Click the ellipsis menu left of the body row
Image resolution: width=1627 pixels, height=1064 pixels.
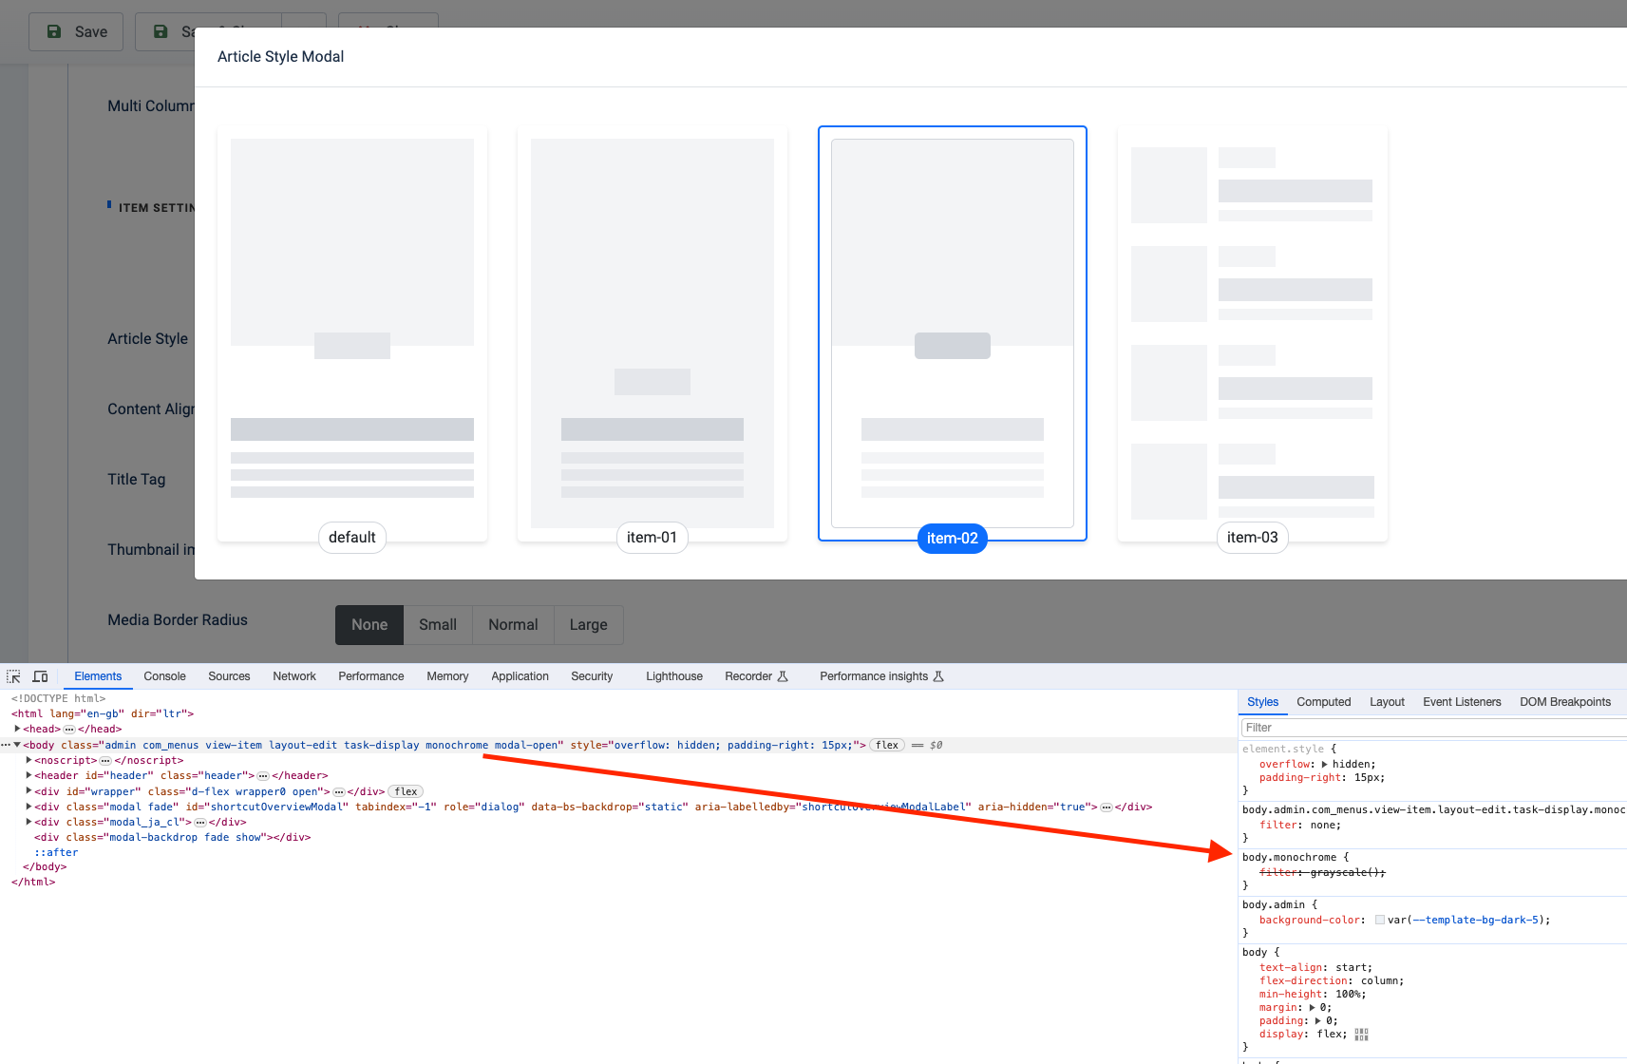tap(6, 745)
